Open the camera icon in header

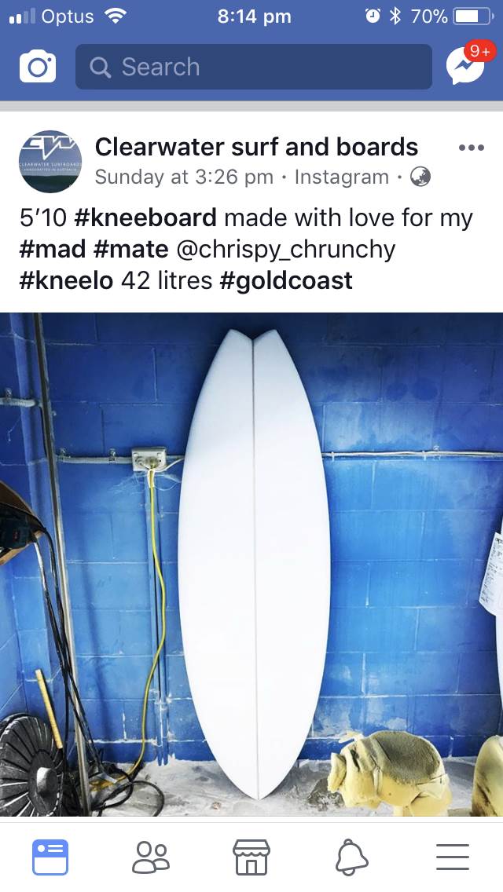(38, 67)
